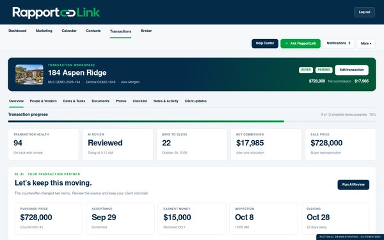Click the 'Escrow DEMO-1048' text
The image size is (384, 240).
click(100, 82)
